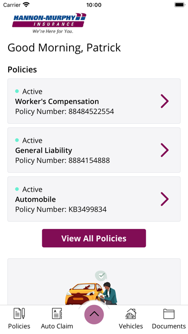Select policy number 88484522554 card
This screenshot has width=188, height=334.
[x=94, y=101]
